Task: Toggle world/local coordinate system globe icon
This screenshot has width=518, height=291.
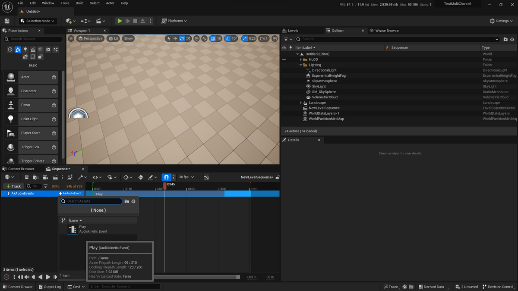Action: pos(196,38)
